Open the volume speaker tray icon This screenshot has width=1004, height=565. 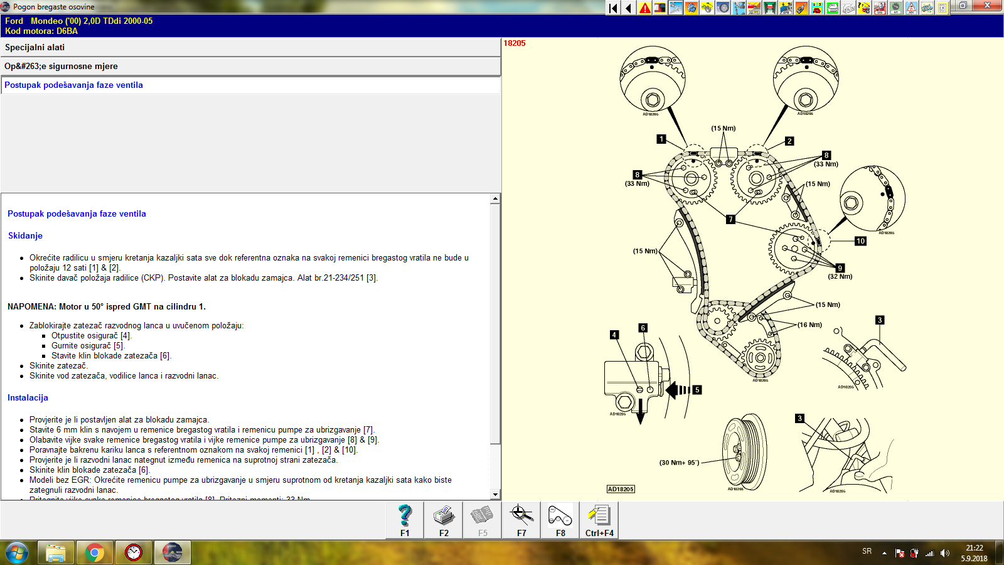945,553
